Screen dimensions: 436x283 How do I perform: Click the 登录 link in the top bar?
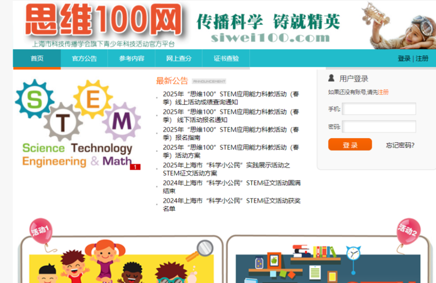tap(404, 58)
